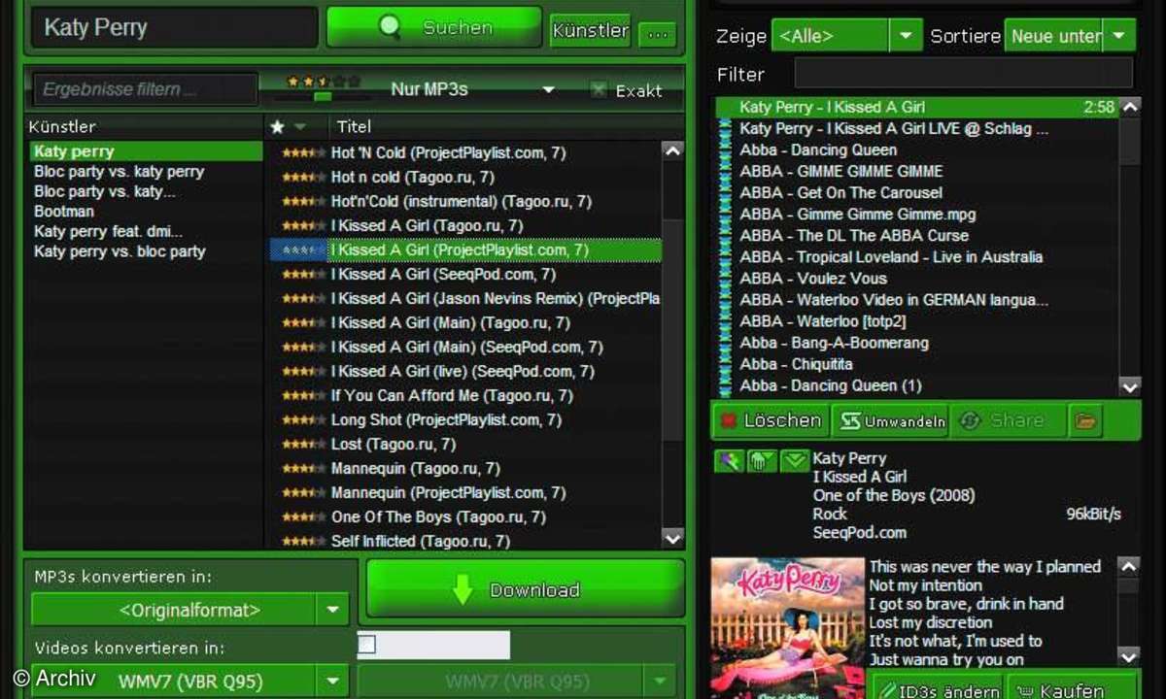The width and height of the screenshot is (1166, 699).
Task: Select 'One Of The Boys (Tagoo.ru, 7)' result
Action: (438, 517)
